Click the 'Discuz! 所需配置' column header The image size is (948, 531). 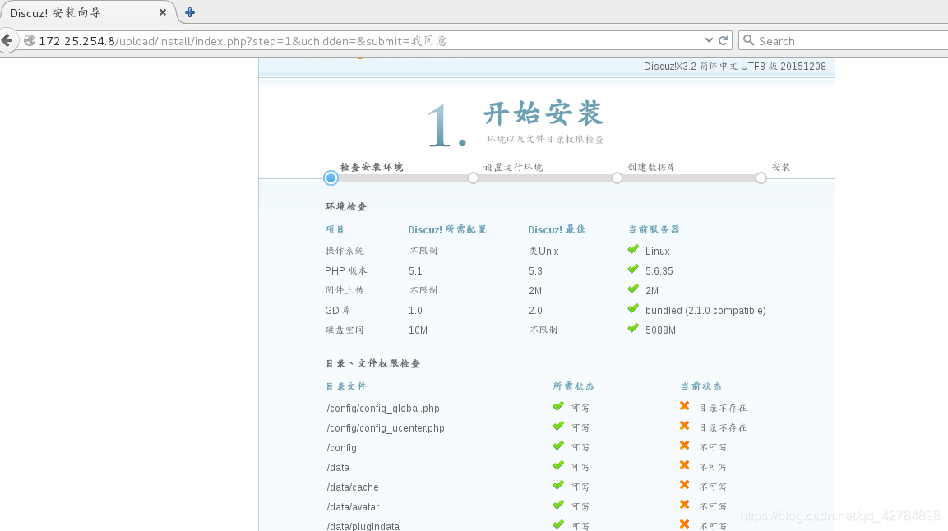(446, 229)
